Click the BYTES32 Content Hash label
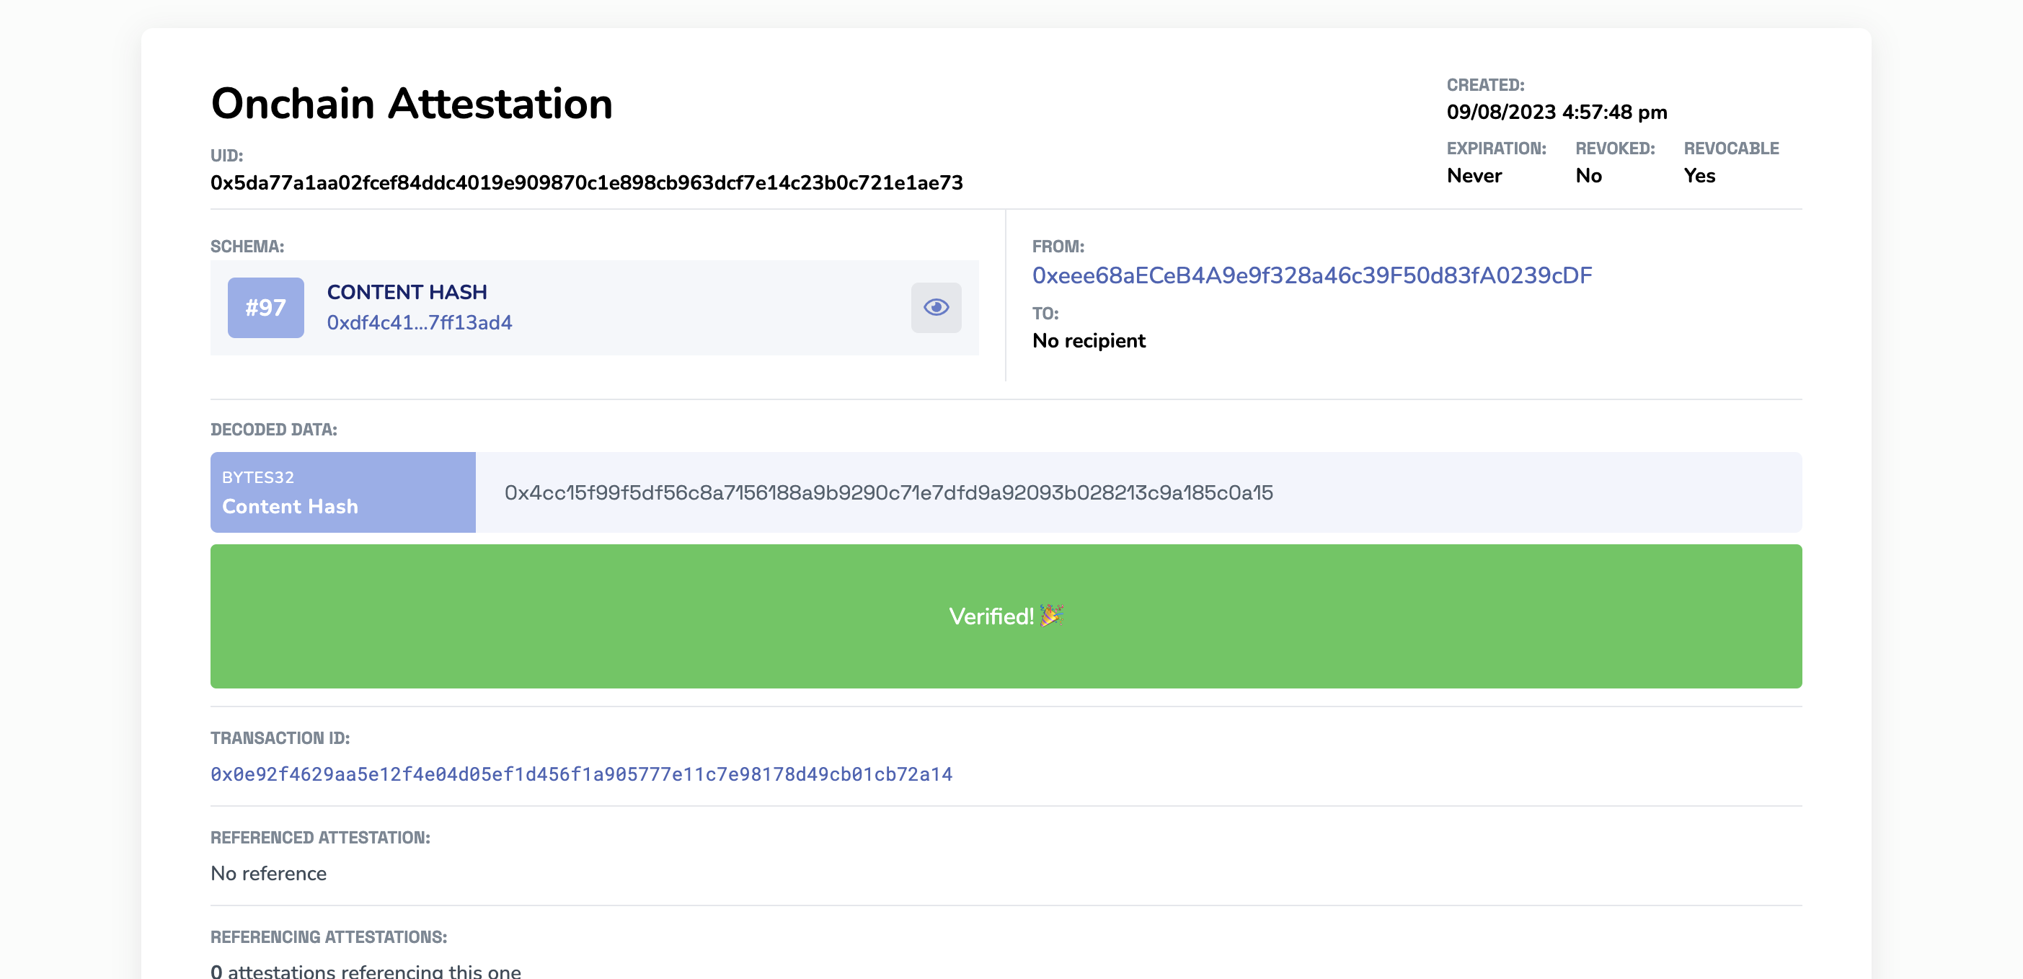The height and width of the screenshot is (979, 2023). point(343,492)
